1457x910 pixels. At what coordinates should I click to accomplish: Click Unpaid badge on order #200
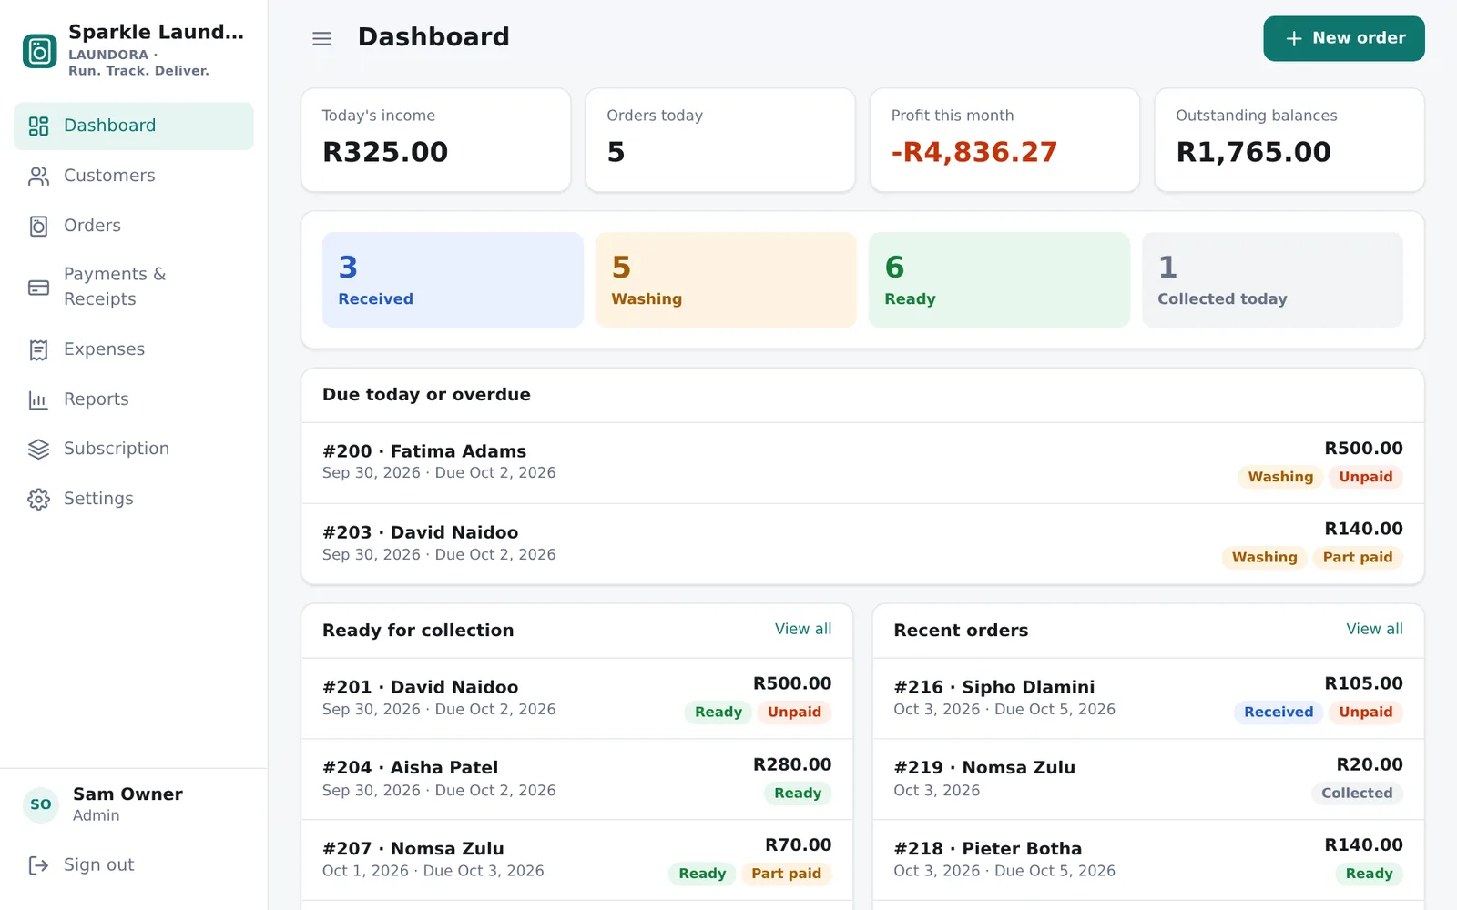(x=1365, y=477)
